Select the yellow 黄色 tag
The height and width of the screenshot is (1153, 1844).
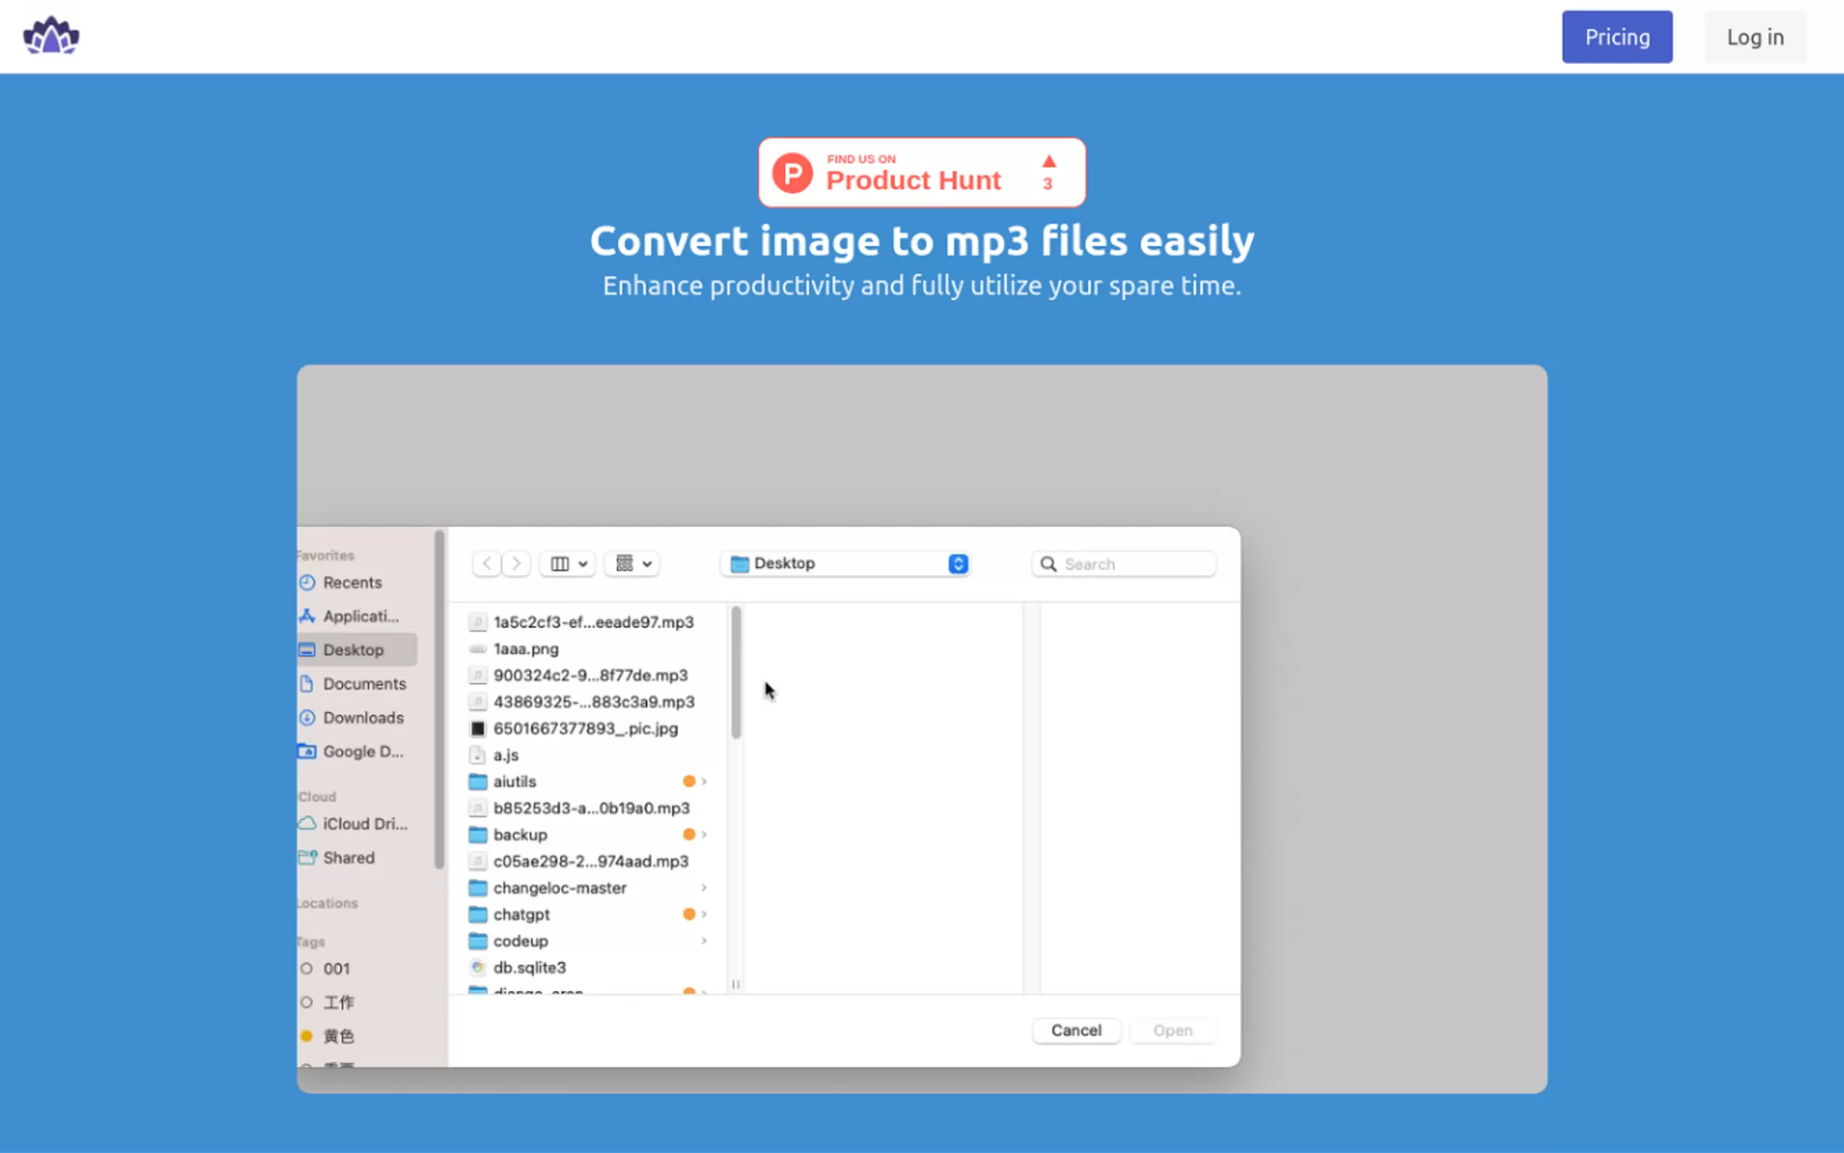[x=306, y=1035]
